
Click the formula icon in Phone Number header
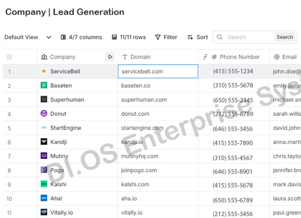(x=205, y=57)
